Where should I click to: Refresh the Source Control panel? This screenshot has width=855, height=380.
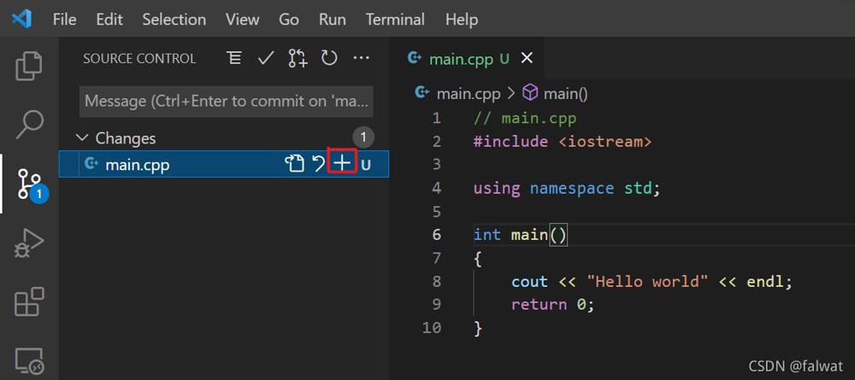tap(329, 58)
